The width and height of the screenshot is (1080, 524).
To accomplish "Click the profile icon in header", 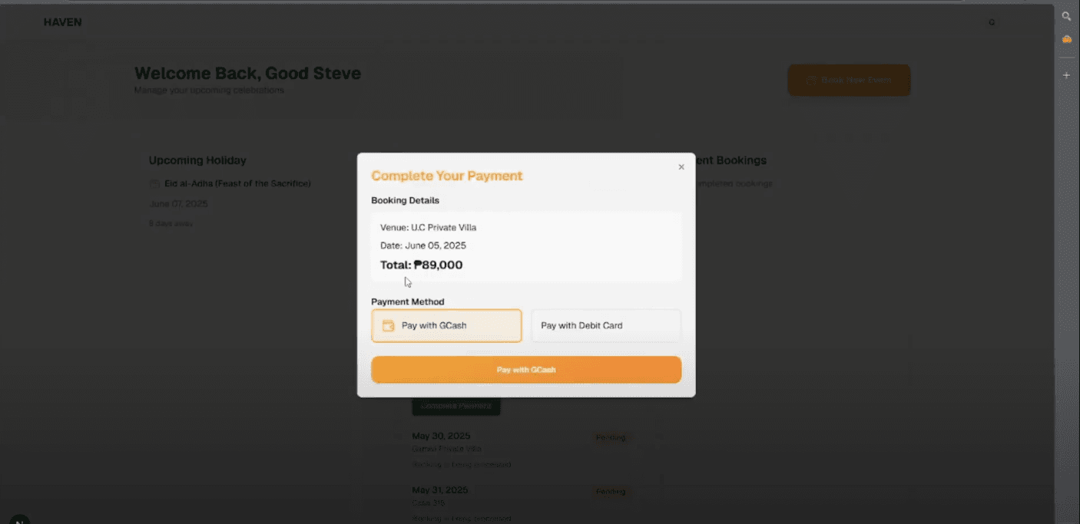I will point(992,23).
